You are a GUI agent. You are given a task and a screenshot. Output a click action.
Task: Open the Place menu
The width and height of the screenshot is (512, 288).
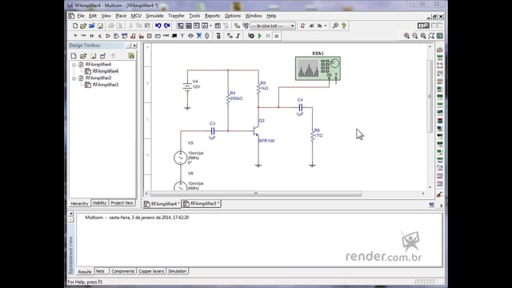click(121, 16)
